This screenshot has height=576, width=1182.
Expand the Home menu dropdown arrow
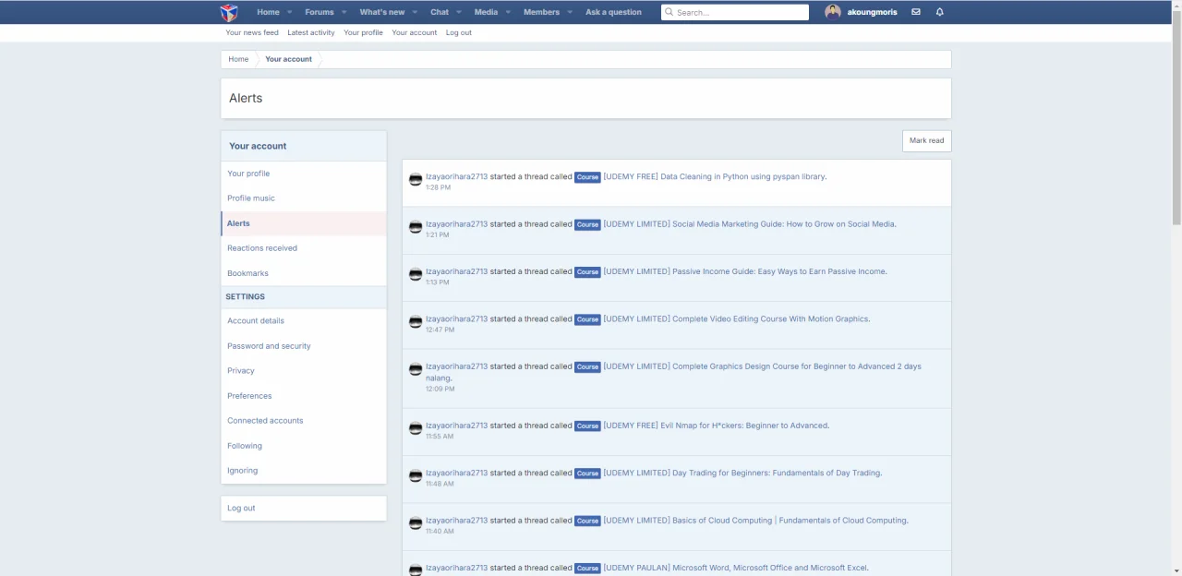[x=289, y=12]
